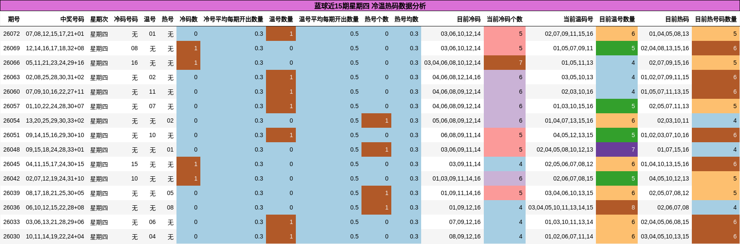Click issue number 26057
Viewport: 740px width, 244px height.
coord(12,106)
